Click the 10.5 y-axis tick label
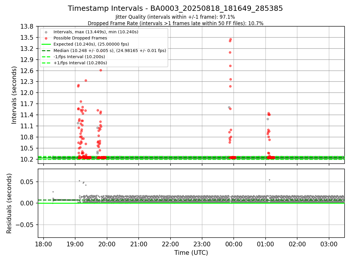Image resolution: width=351 pixels, height=263 pixels. click(27, 148)
